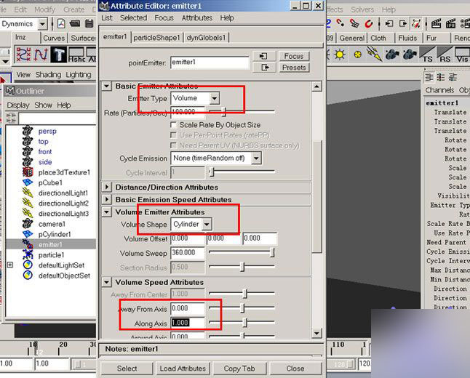Click the sun ambient light shelf icon

[x=340, y=55]
